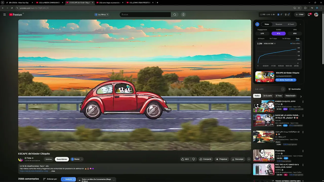The height and width of the screenshot is (182, 324).
Task: Open account avatar menu
Action: point(316,14)
